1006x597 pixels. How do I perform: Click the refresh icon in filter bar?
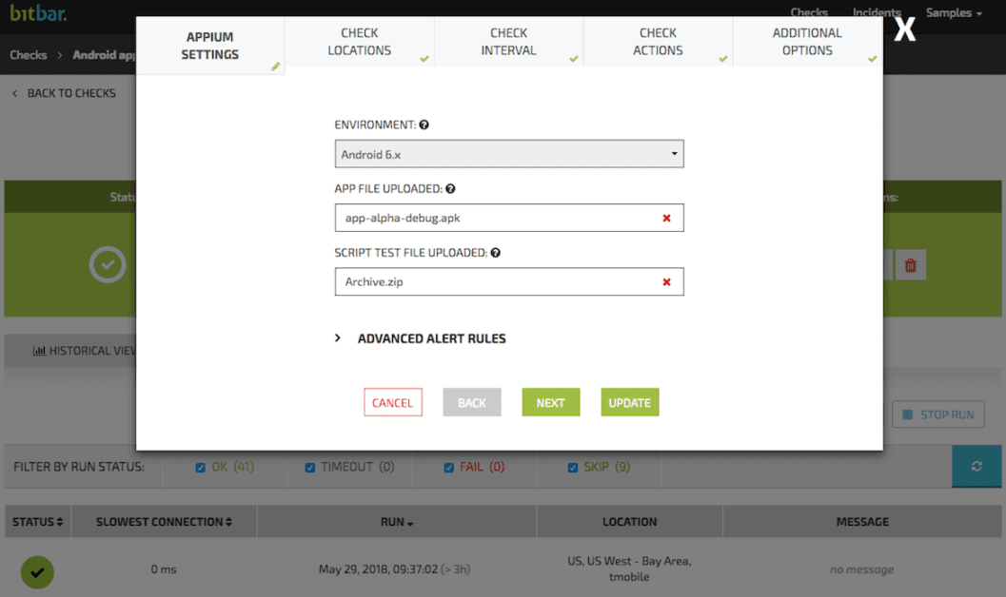coord(976,466)
